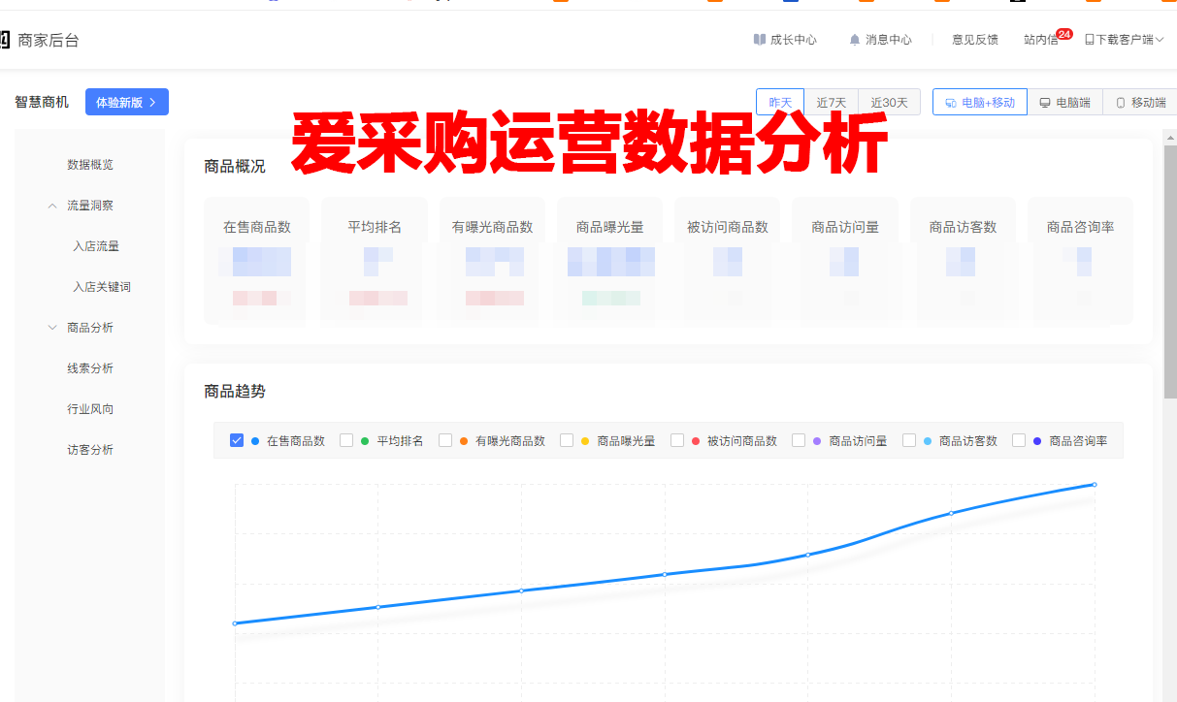Image resolution: width=1177 pixels, height=702 pixels.
Task: Go to 入店流量 in sidebar
Action: [x=96, y=246]
